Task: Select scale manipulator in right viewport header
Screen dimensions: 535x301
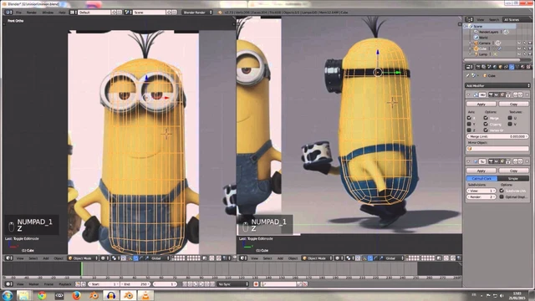Action: point(381,258)
